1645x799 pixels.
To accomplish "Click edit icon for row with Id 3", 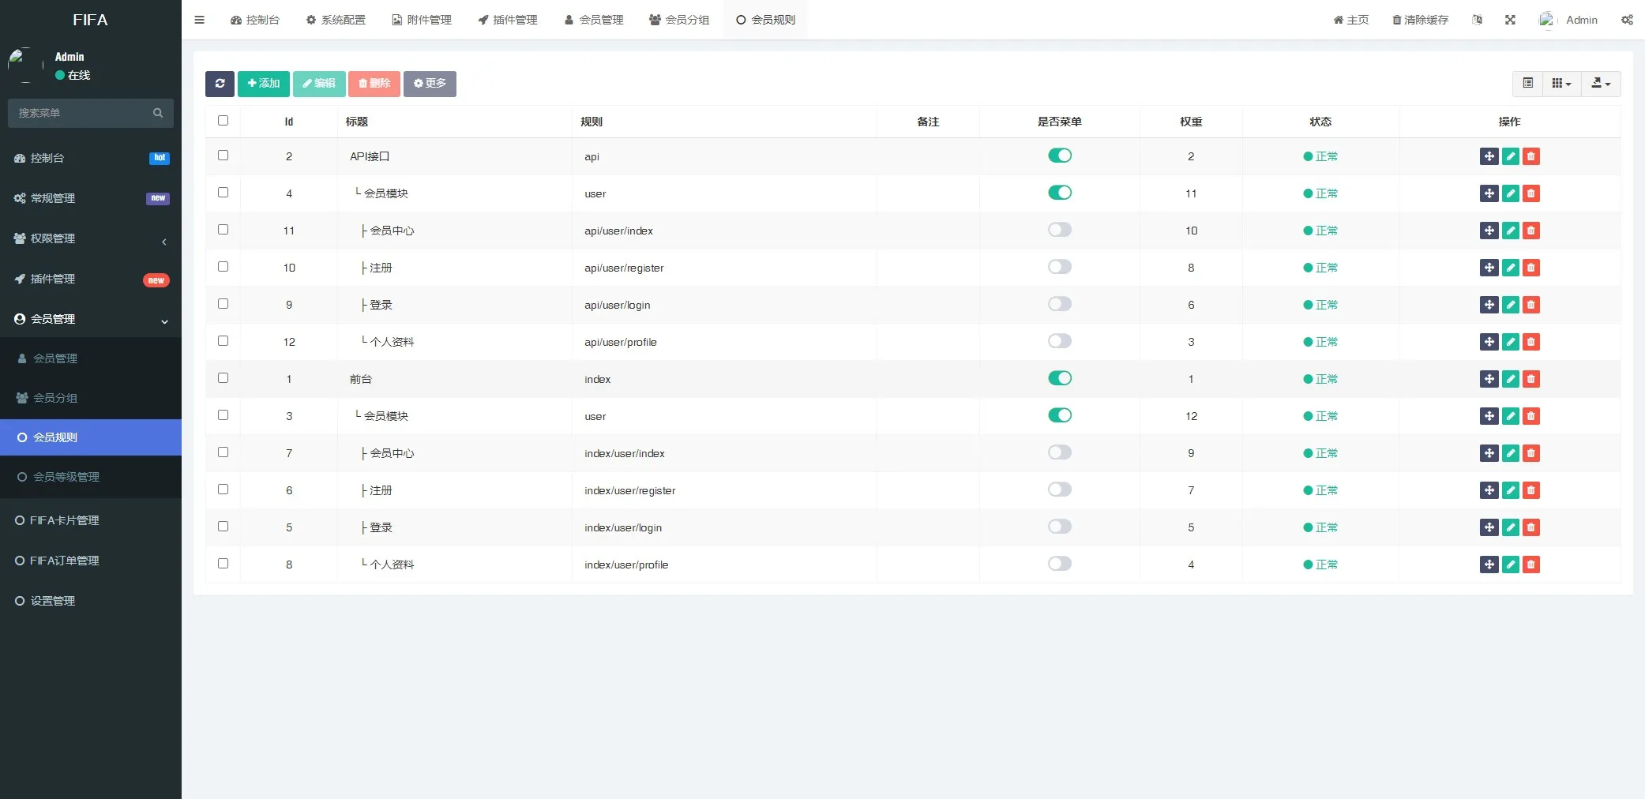I will click(1510, 416).
